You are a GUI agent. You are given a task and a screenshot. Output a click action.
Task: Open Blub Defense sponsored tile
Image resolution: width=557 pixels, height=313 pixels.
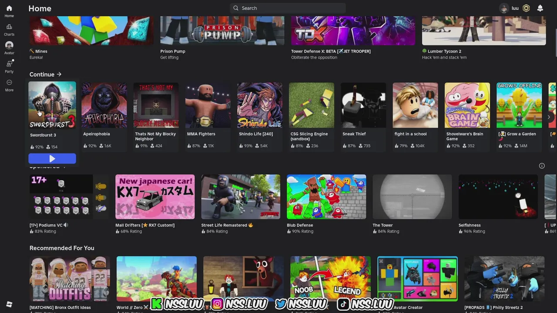point(326,196)
